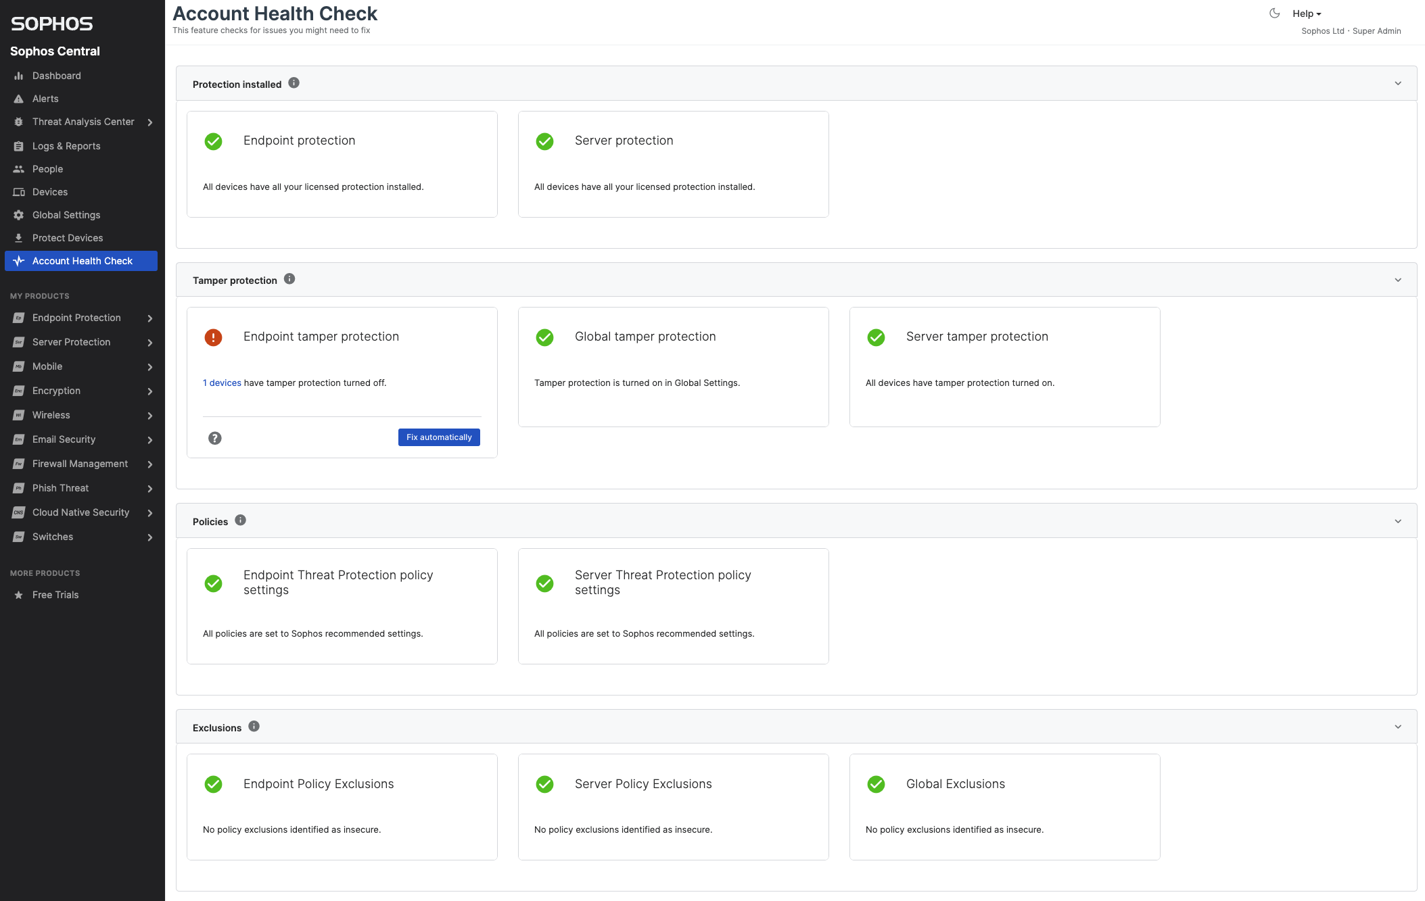Click the Endpoint protection green check icon
The width and height of the screenshot is (1425, 901).
[213, 141]
